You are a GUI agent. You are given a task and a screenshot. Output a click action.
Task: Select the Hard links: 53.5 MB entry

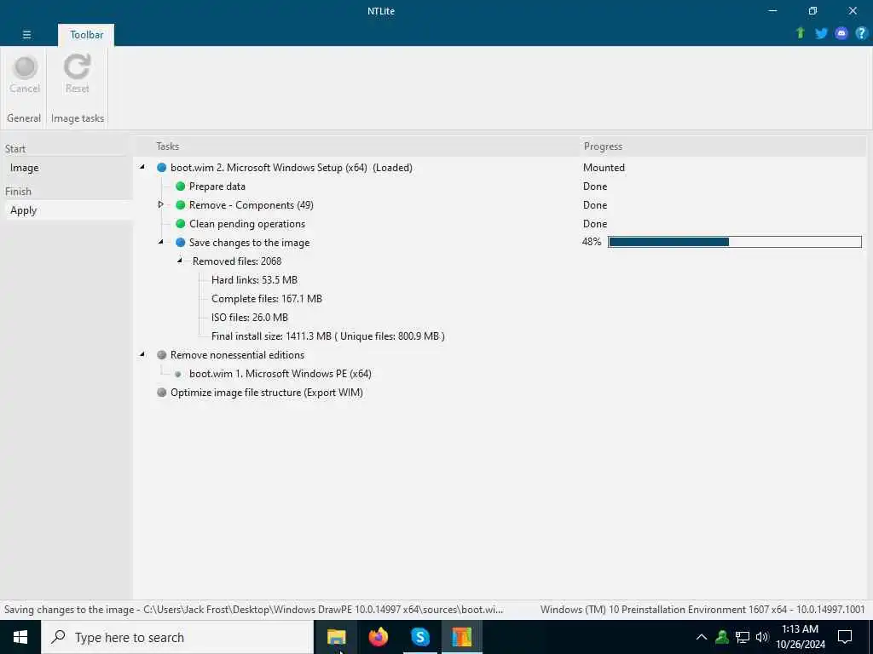click(254, 279)
